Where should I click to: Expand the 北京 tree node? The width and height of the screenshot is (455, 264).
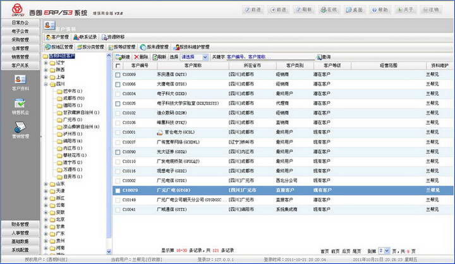[46, 220]
